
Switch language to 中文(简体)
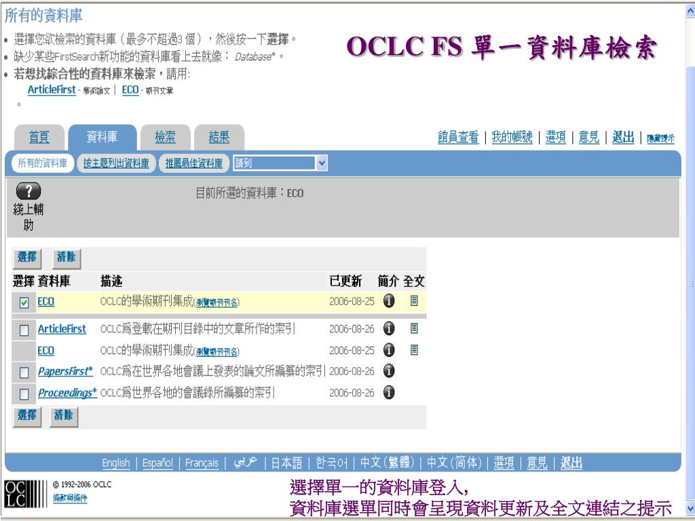coord(454,463)
